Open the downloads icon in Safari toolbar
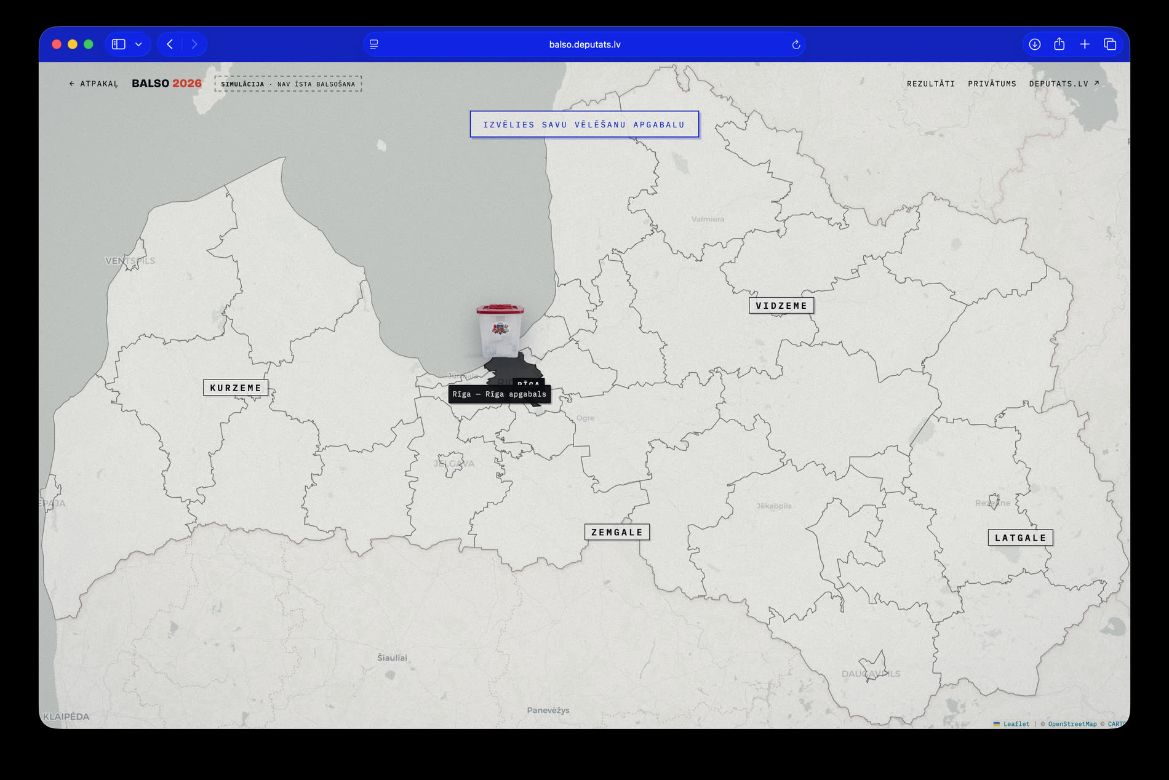 (1035, 44)
